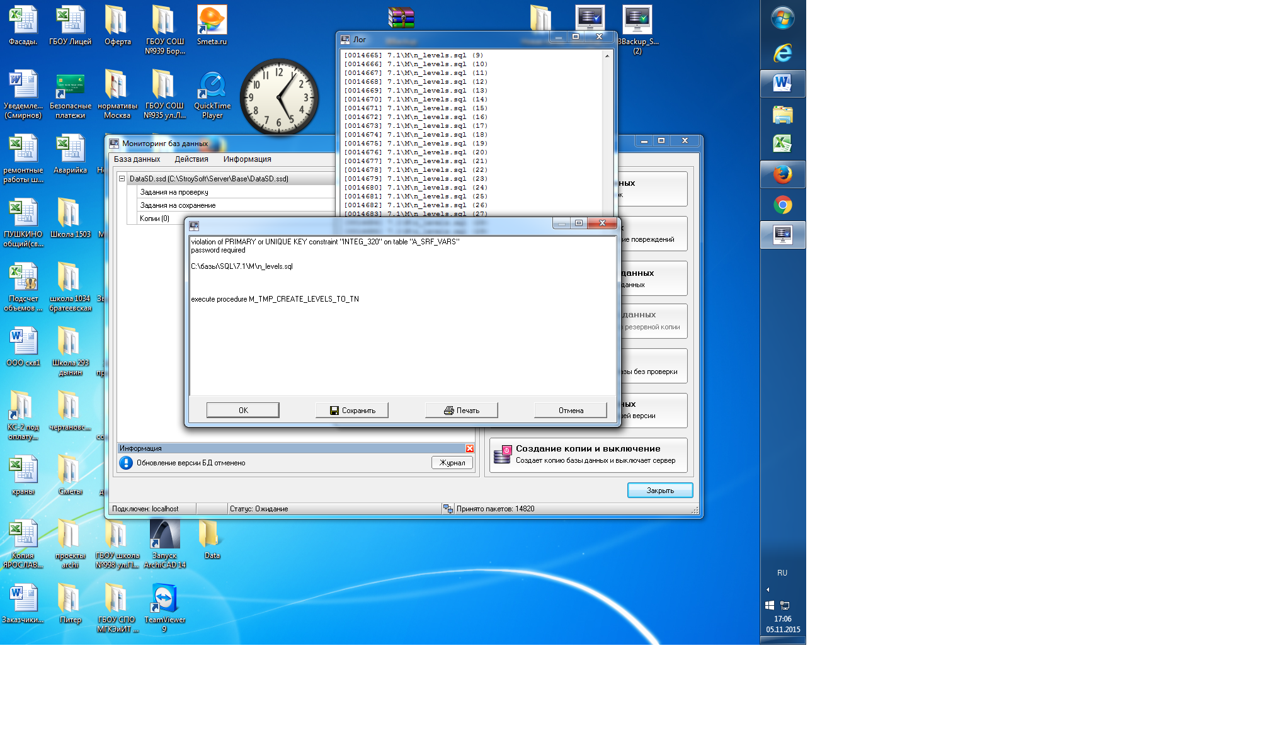Click the floppy disk icon on Сохранить

334,411
